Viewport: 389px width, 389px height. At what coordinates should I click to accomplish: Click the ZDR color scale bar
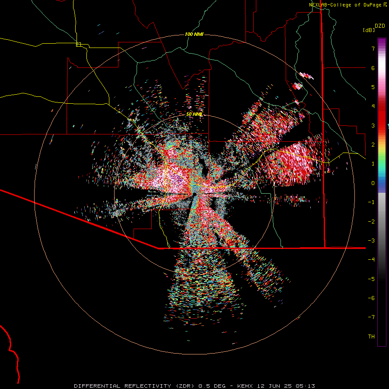[382, 192]
